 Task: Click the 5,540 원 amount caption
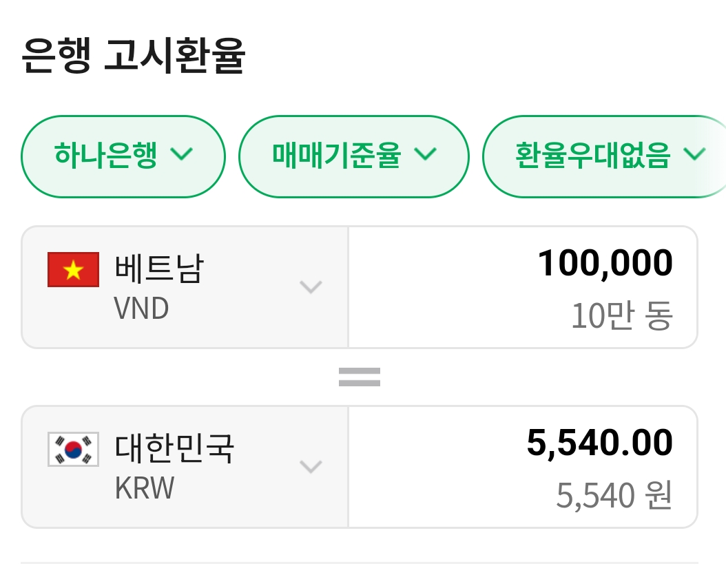[614, 496]
